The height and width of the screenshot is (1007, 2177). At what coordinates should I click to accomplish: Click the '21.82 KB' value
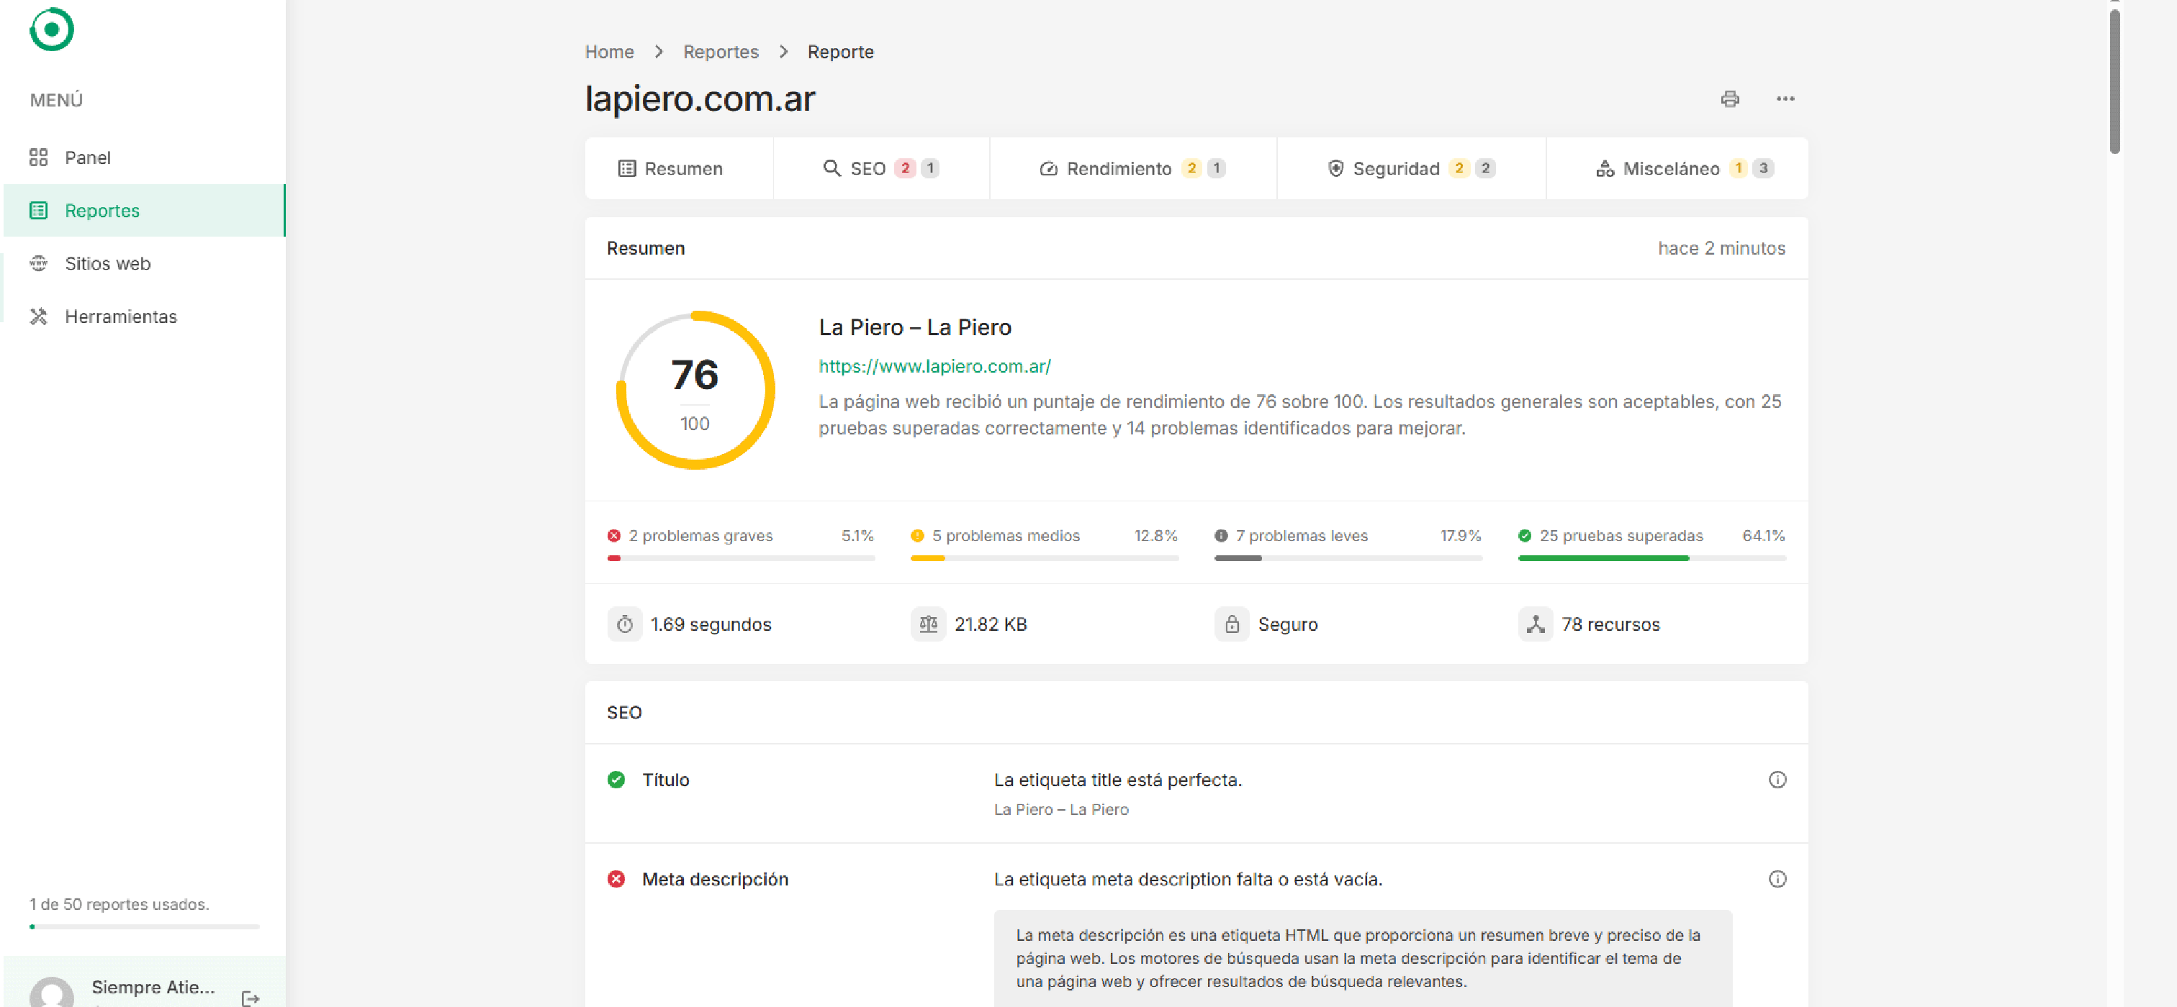tap(991, 624)
